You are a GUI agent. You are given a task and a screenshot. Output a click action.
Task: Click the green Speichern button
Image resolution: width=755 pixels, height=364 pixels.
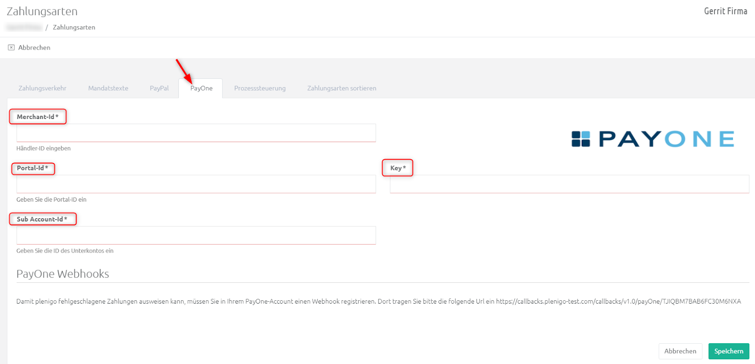coord(729,351)
